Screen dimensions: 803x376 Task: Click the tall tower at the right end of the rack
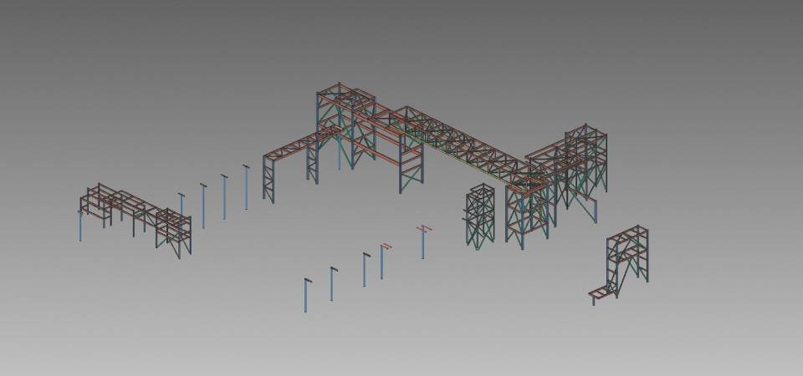586,159
